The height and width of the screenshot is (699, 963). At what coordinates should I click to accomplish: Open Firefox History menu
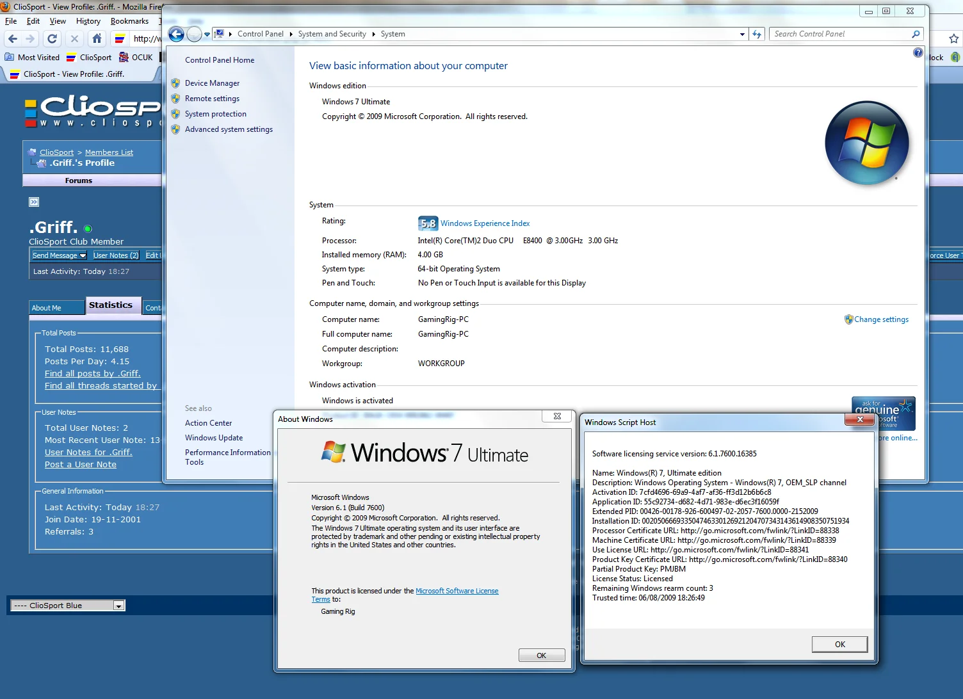tap(88, 21)
